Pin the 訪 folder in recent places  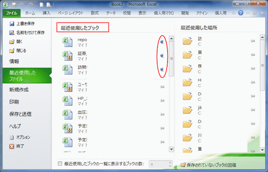click(253, 41)
